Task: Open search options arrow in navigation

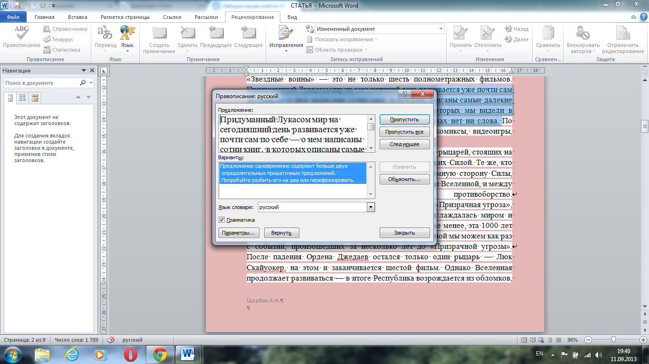Action: [x=91, y=83]
